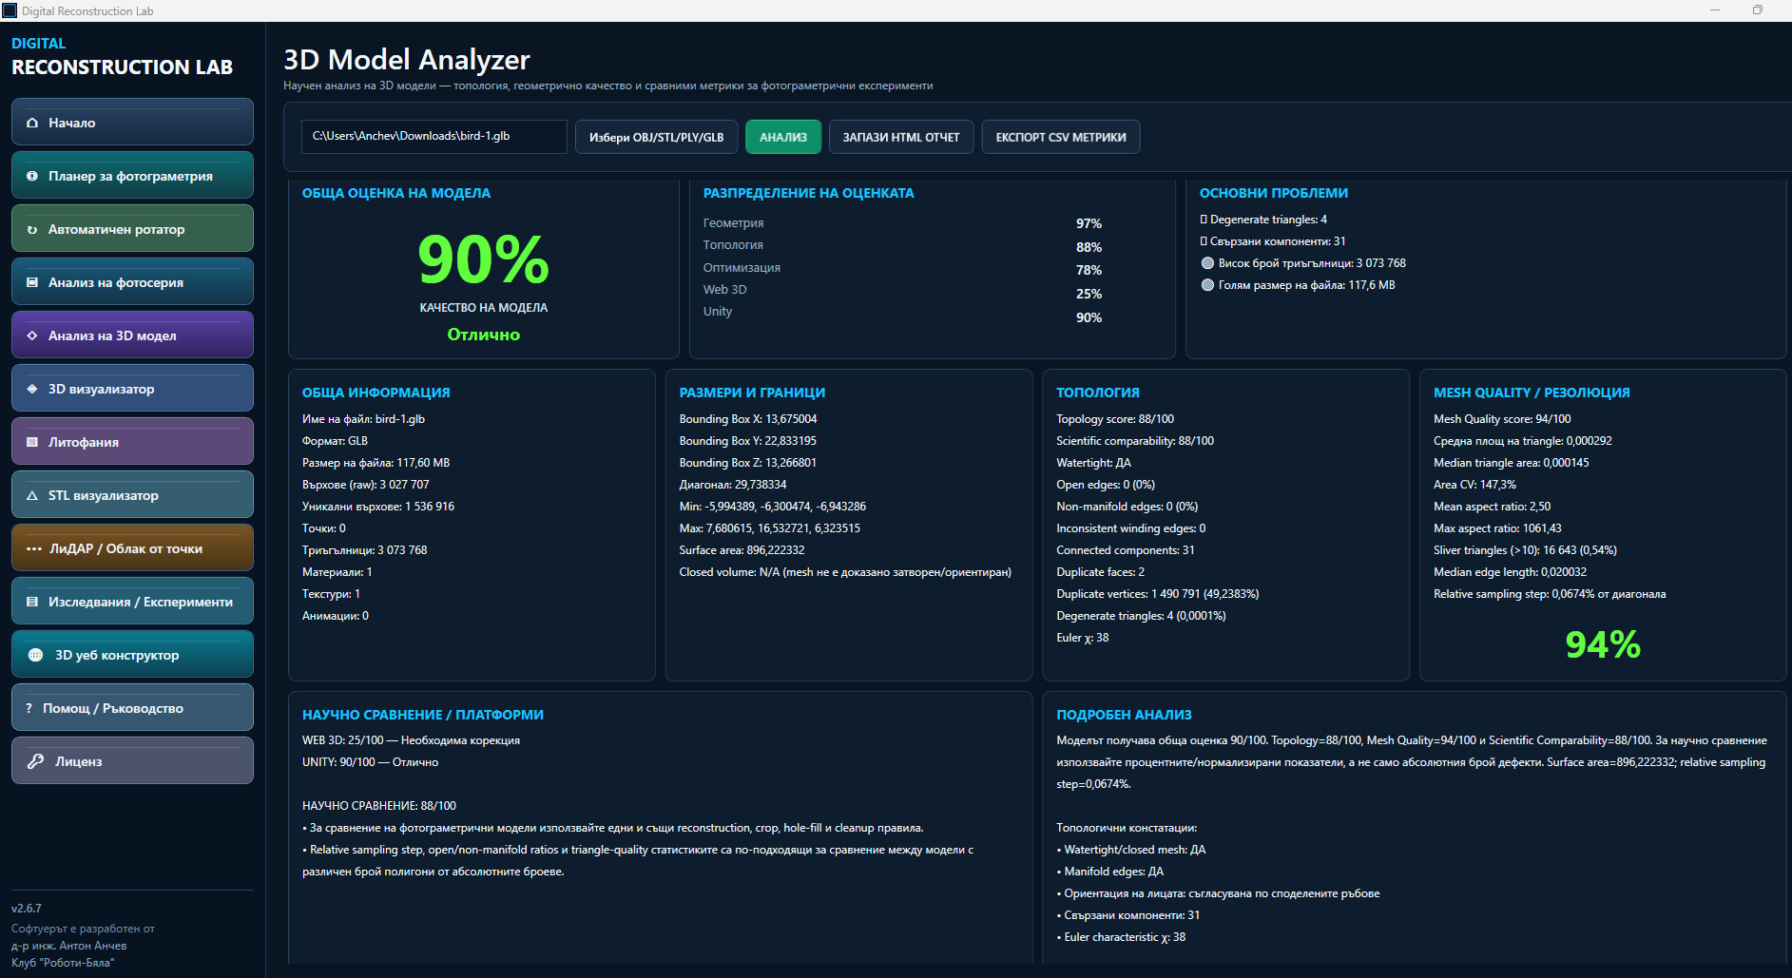Click the large 90% overall score
The height and width of the screenshot is (978, 1792).
coord(484,259)
